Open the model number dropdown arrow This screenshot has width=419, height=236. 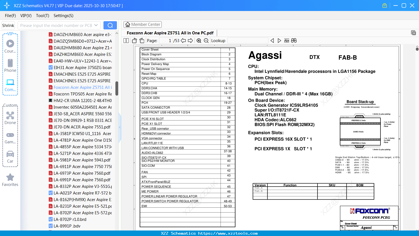(96, 25)
